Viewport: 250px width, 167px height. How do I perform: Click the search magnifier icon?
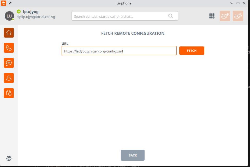click(171, 16)
